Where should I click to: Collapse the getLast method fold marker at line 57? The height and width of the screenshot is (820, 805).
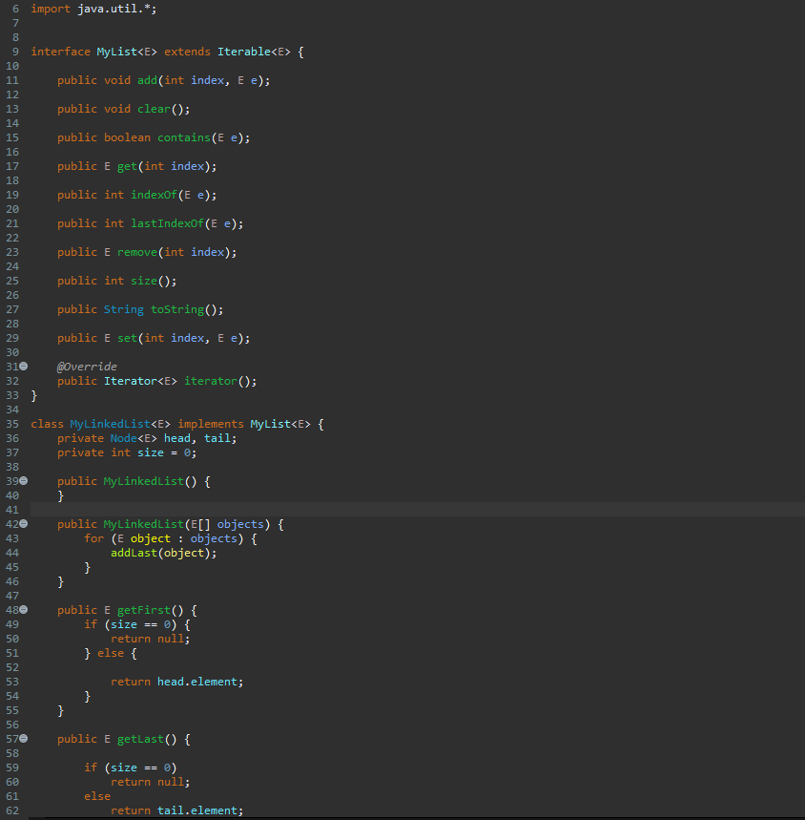(x=25, y=738)
